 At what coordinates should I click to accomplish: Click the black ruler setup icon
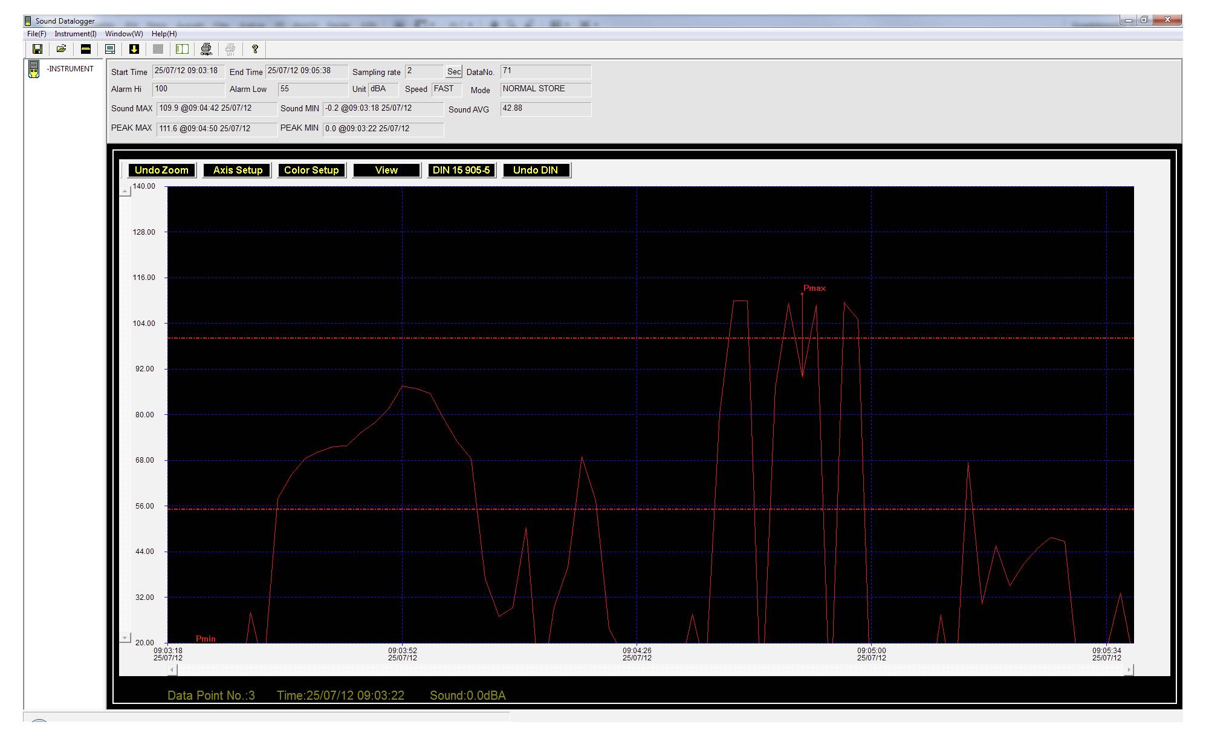pyautogui.click(x=86, y=49)
